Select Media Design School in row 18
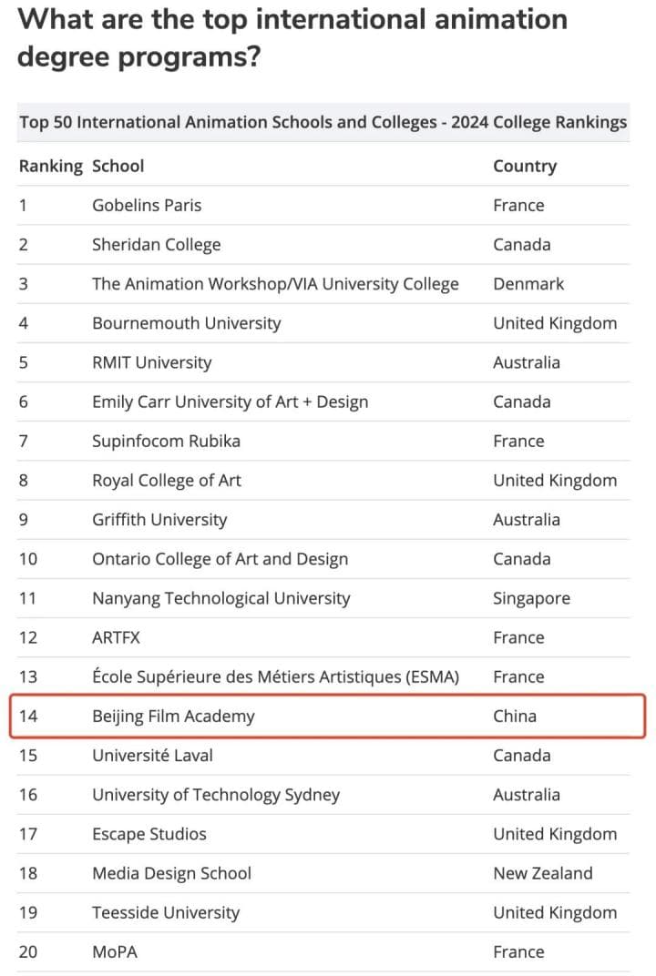656x976 pixels. (x=172, y=873)
